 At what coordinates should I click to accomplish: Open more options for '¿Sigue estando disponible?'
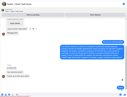(x=36, y=29)
